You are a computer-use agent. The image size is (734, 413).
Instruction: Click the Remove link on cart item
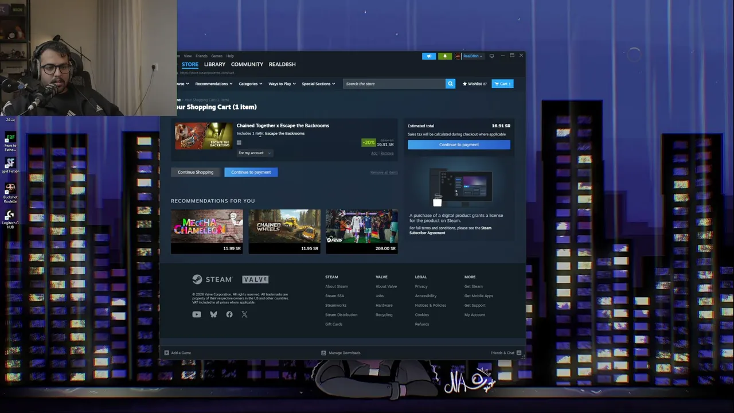pos(387,153)
